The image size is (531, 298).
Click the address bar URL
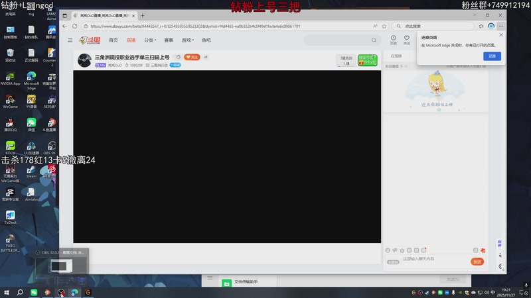pyautogui.click(x=195, y=26)
